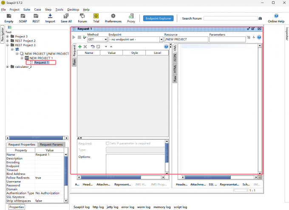Screen dimensions: 289x210
Task: Click the Resource path field
Action: [x=186, y=39]
